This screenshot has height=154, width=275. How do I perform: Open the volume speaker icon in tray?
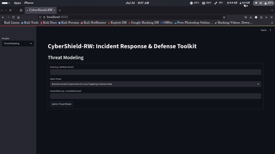point(261,3)
